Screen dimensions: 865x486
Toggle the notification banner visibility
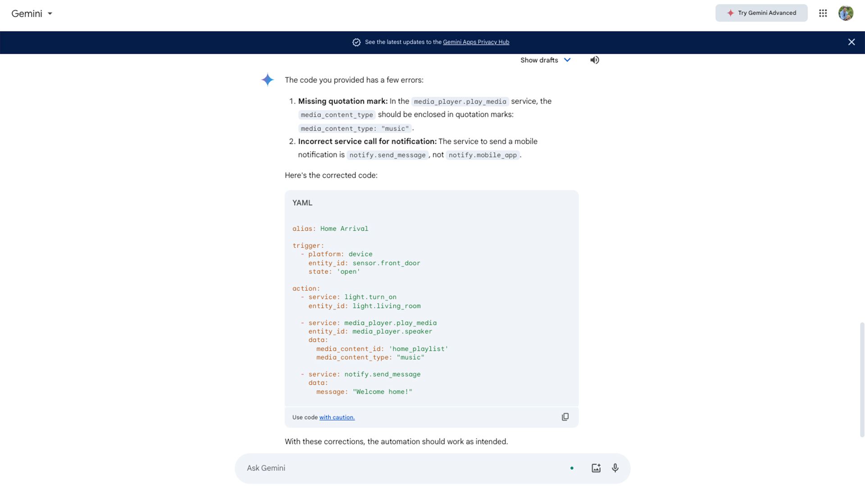click(x=852, y=42)
